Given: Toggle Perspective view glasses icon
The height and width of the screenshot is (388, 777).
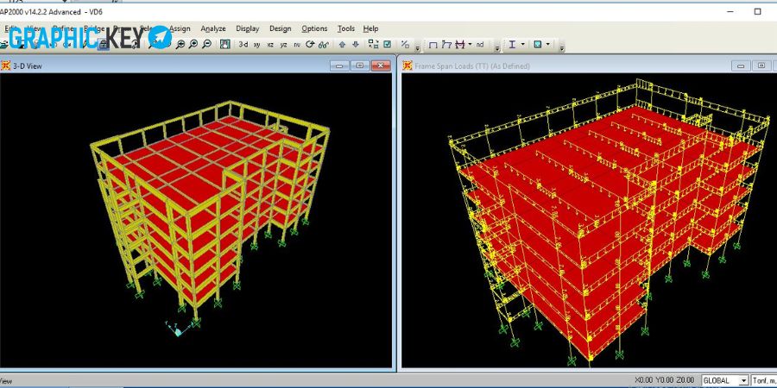Looking at the screenshot, I should pyautogui.click(x=324, y=45).
